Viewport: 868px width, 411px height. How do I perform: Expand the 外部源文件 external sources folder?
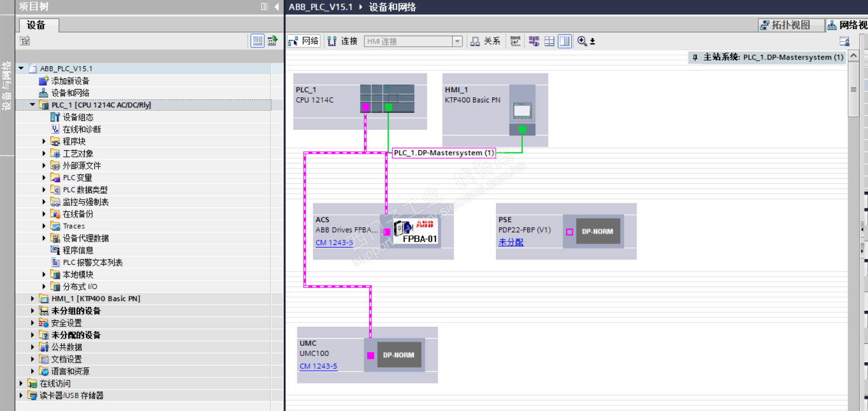click(x=44, y=166)
